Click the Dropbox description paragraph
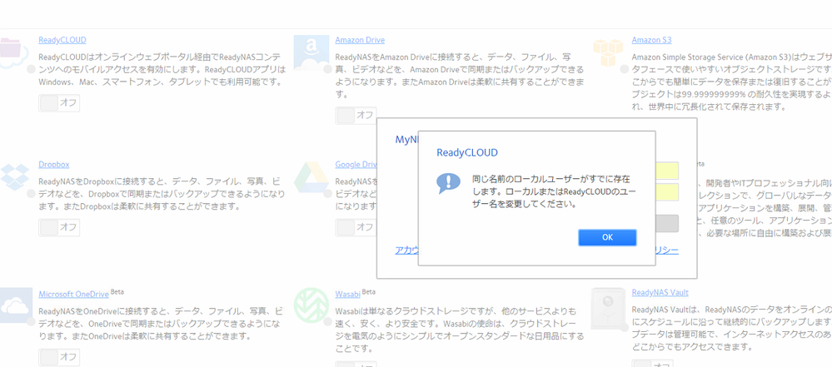The width and height of the screenshot is (832, 367). pos(162,194)
